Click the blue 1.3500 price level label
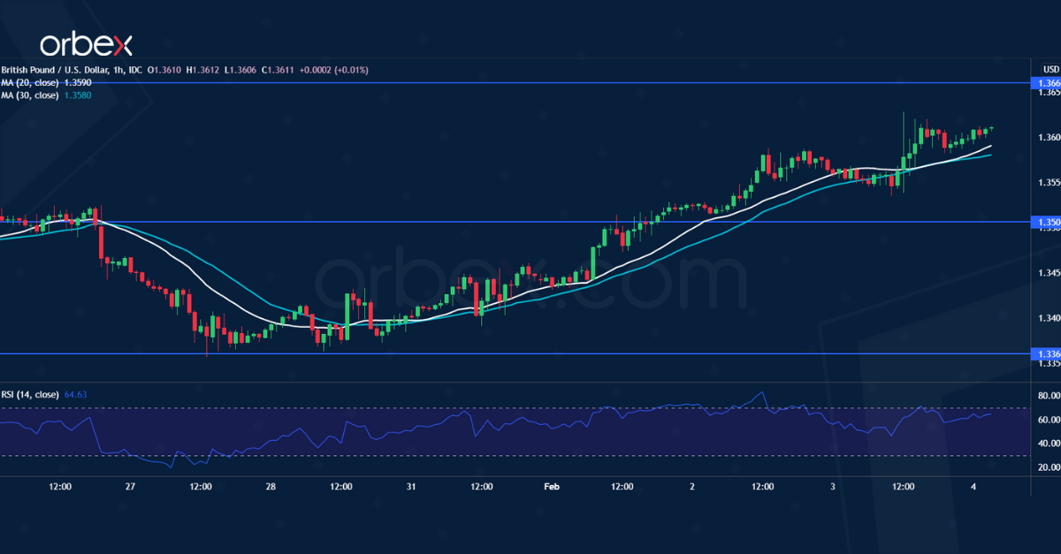 1046,223
